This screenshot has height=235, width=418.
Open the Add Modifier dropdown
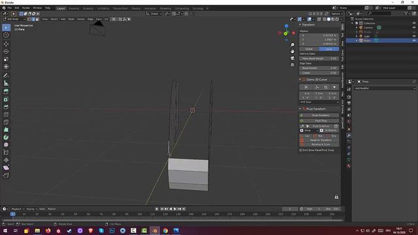(x=385, y=88)
